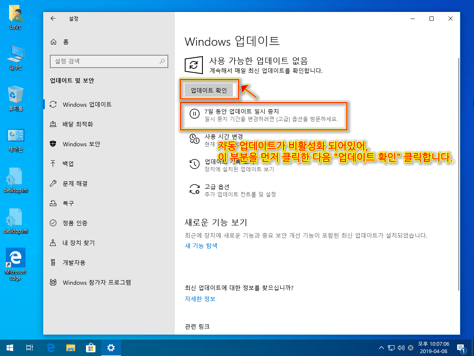Click the Windows 참가자 프로그램 cat icon
The height and width of the screenshot is (356, 474).
53,282
